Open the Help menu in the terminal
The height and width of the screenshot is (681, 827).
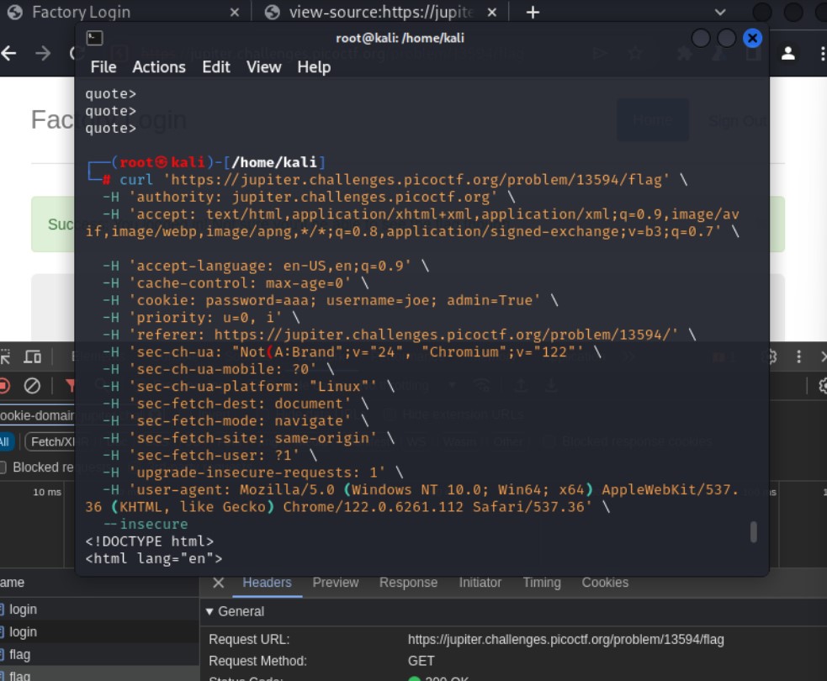pos(314,67)
